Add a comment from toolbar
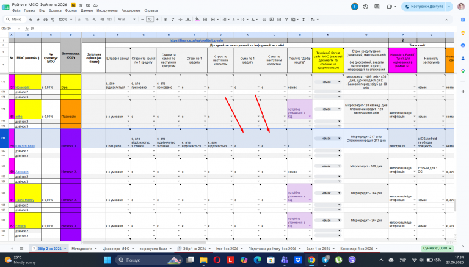This screenshot has height=267, width=469. (272, 20)
